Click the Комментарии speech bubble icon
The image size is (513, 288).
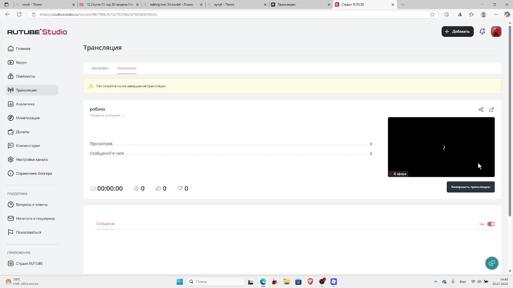click(x=11, y=146)
